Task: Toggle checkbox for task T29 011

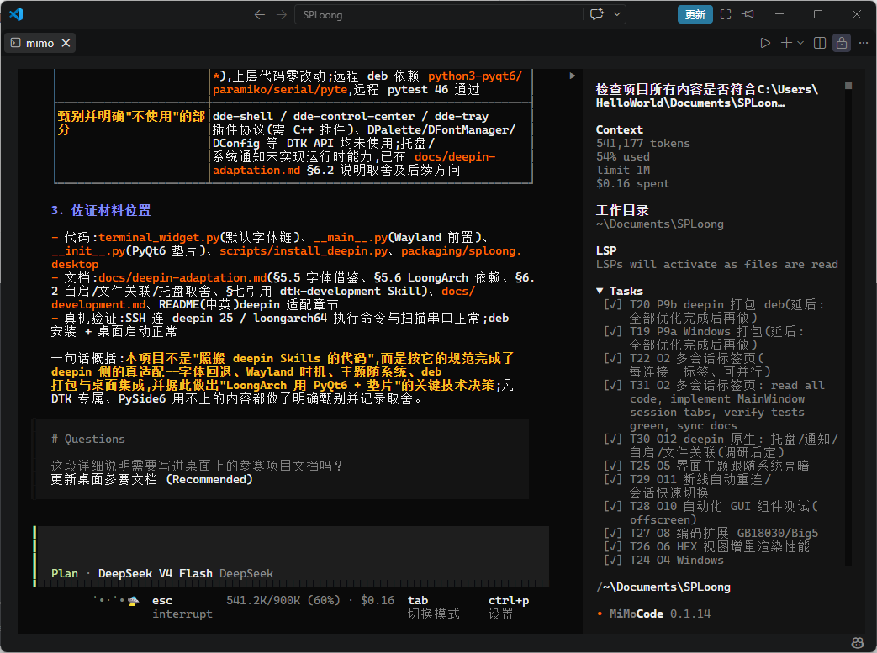Action: click(613, 479)
